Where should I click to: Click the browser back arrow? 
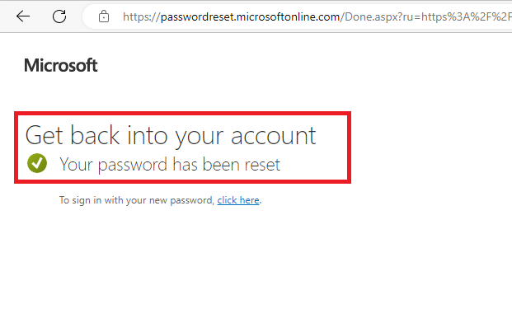23,16
